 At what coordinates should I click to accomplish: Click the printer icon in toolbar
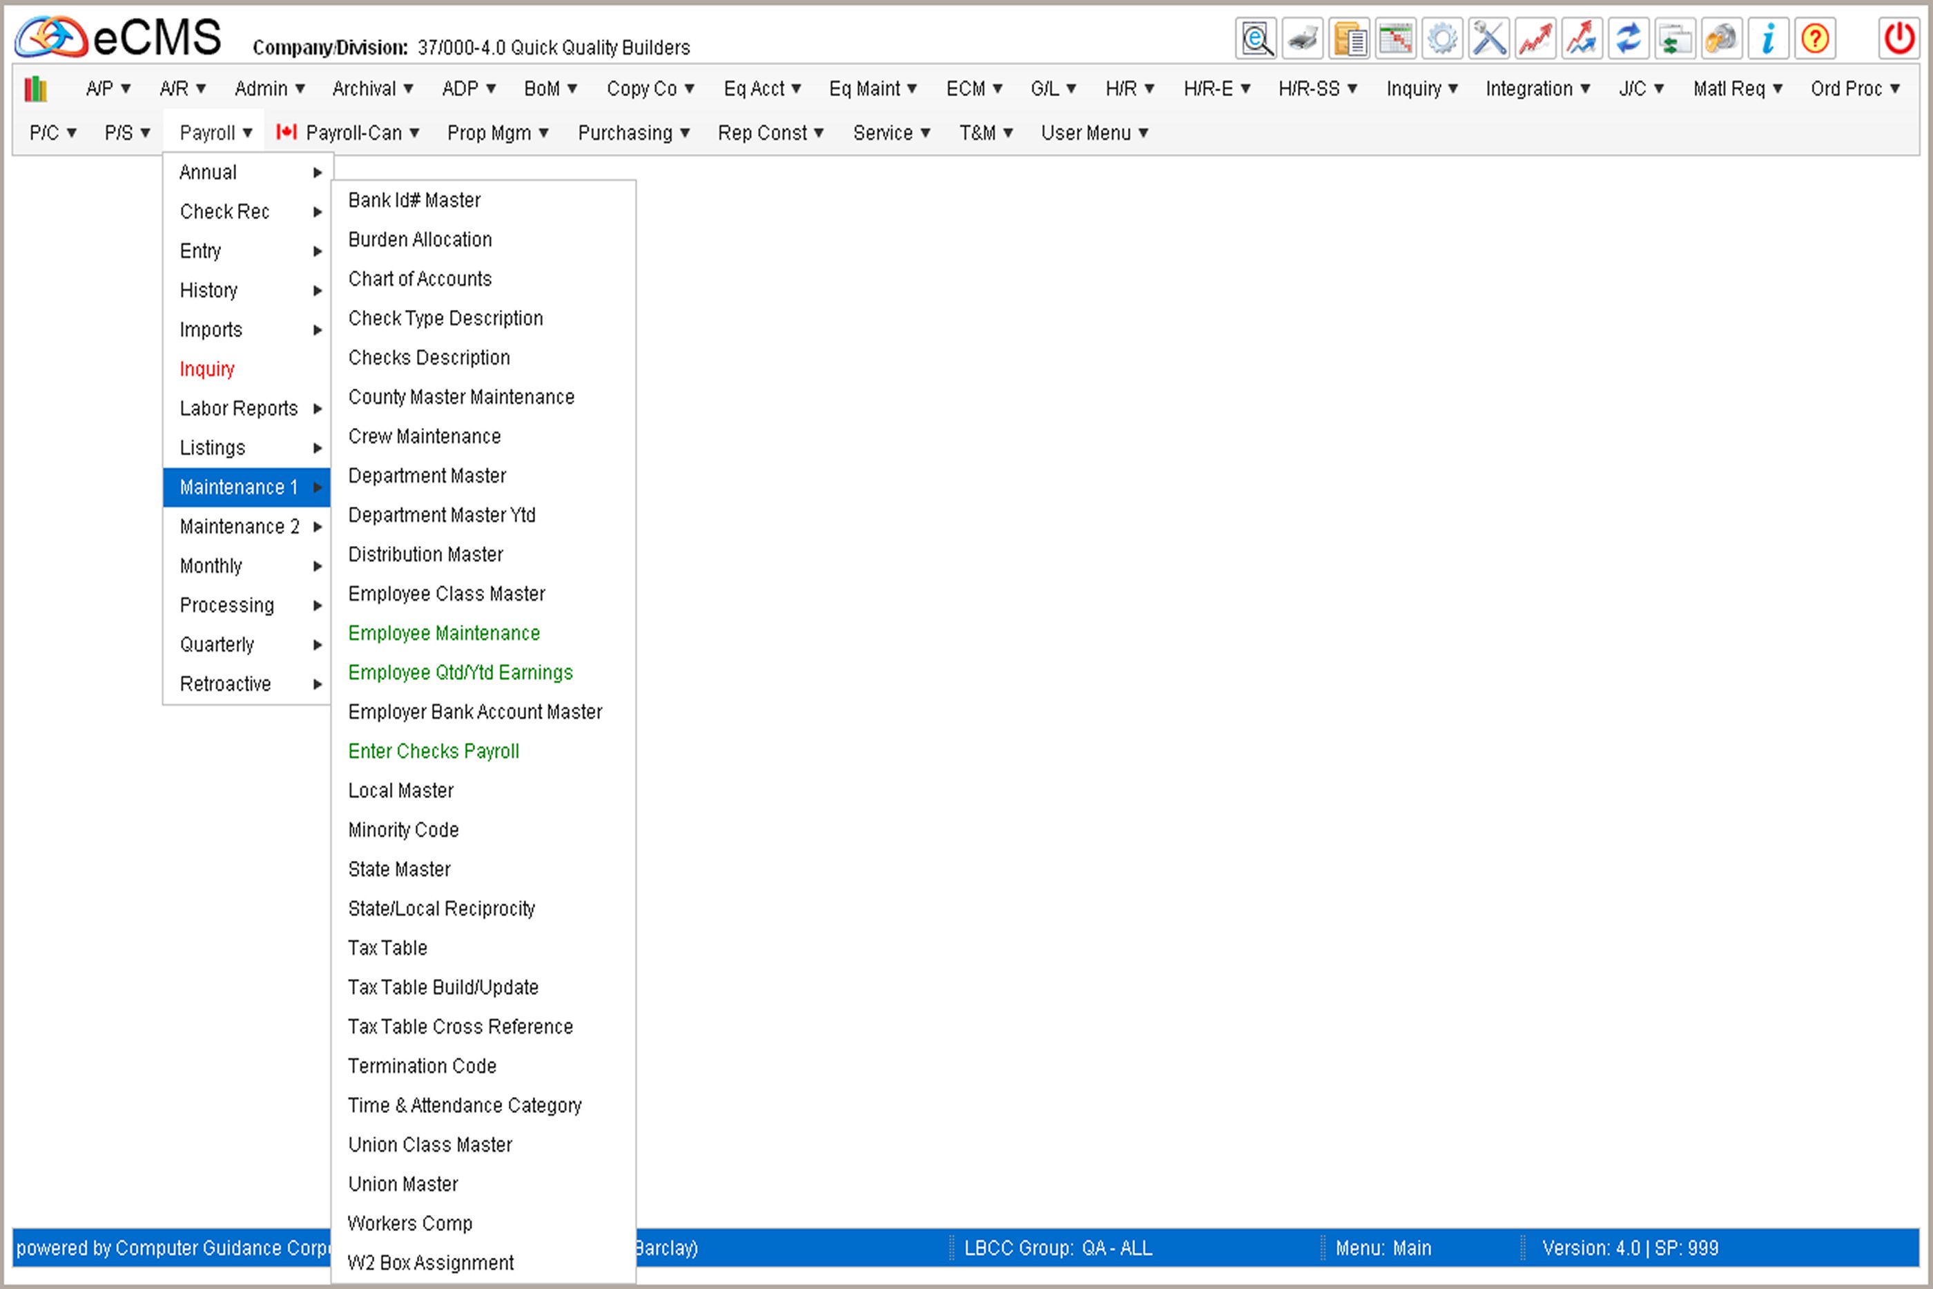pyautogui.click(x=1303, y=39)
